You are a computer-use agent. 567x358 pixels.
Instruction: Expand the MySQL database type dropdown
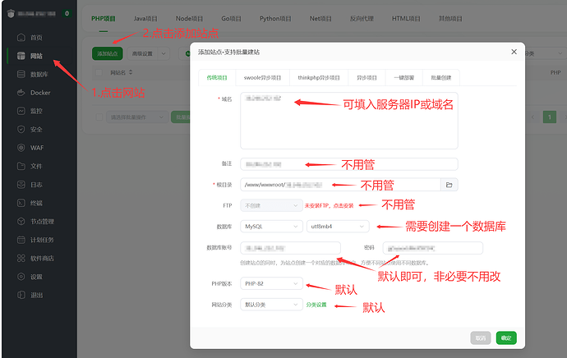pyautogui.click(x=271, y=226)
